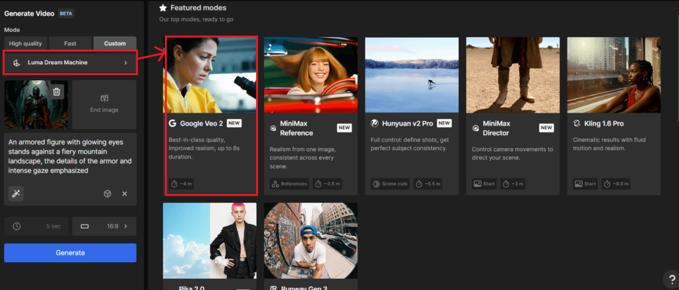Click the ~3 m timer tag
The image size is (679, 290).
pos(513,183)
